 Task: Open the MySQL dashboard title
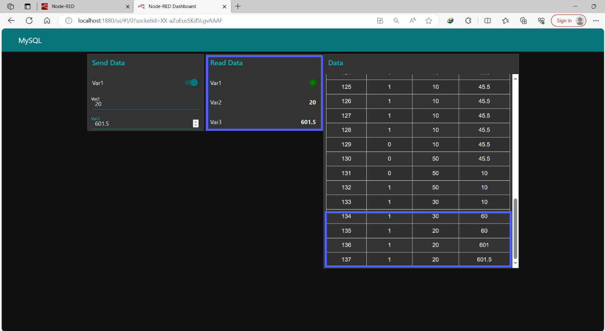[29, 40]
